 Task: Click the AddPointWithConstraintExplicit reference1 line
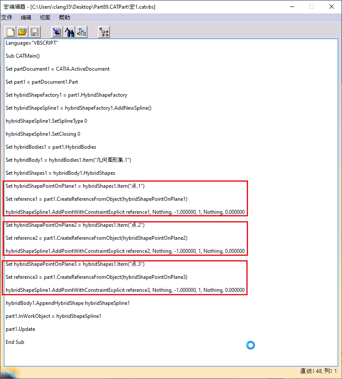[125, 212]
